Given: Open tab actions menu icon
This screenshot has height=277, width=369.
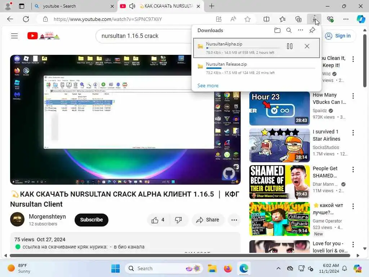Looking at the screenshot, I should pyautogui.click(x=22, y=6).
